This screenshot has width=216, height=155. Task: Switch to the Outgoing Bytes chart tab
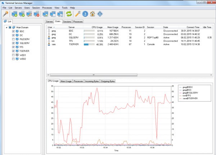(108, 81)
